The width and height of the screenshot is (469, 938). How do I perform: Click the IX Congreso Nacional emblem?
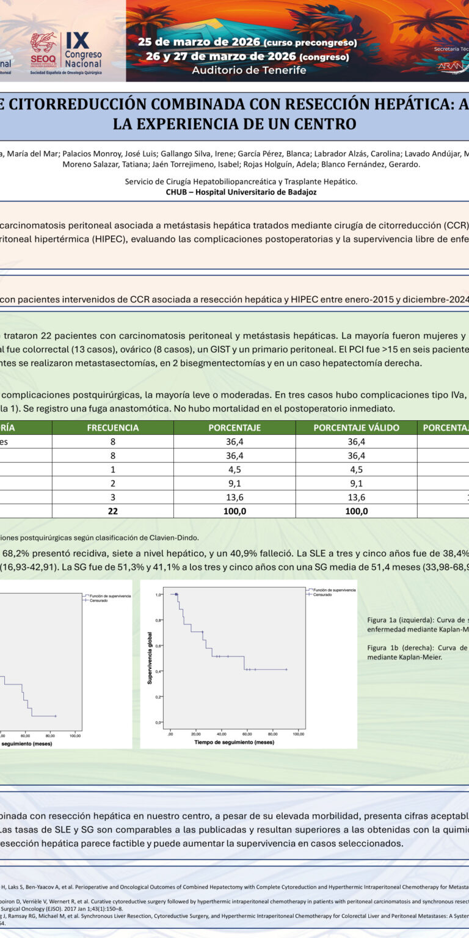(83, 50)
